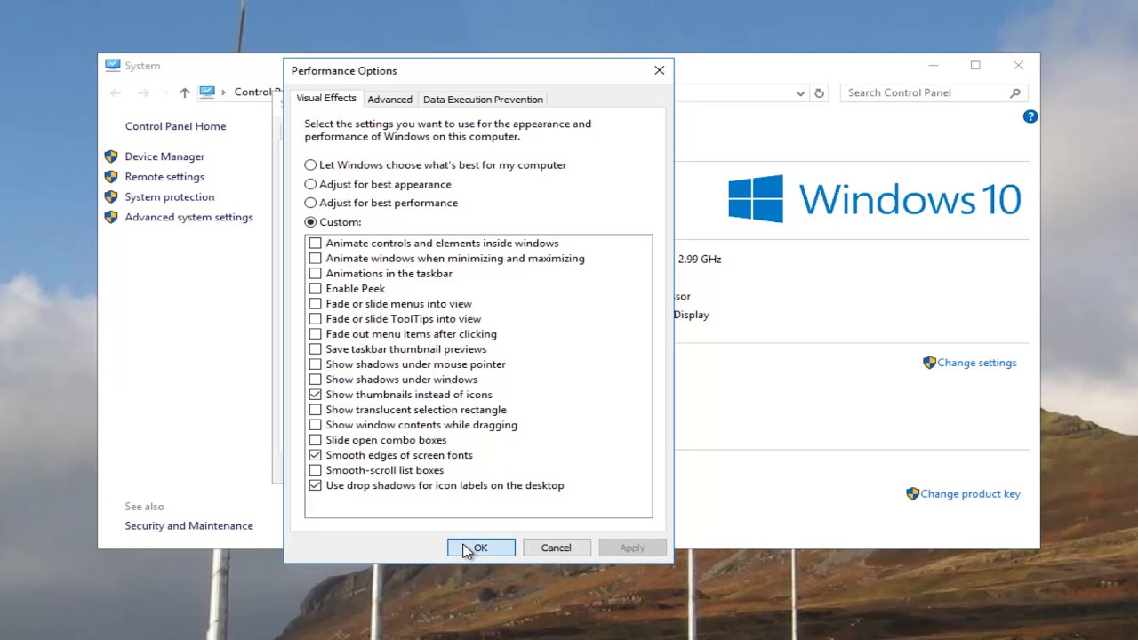
Task: Close the System window
Action: 1018,65
